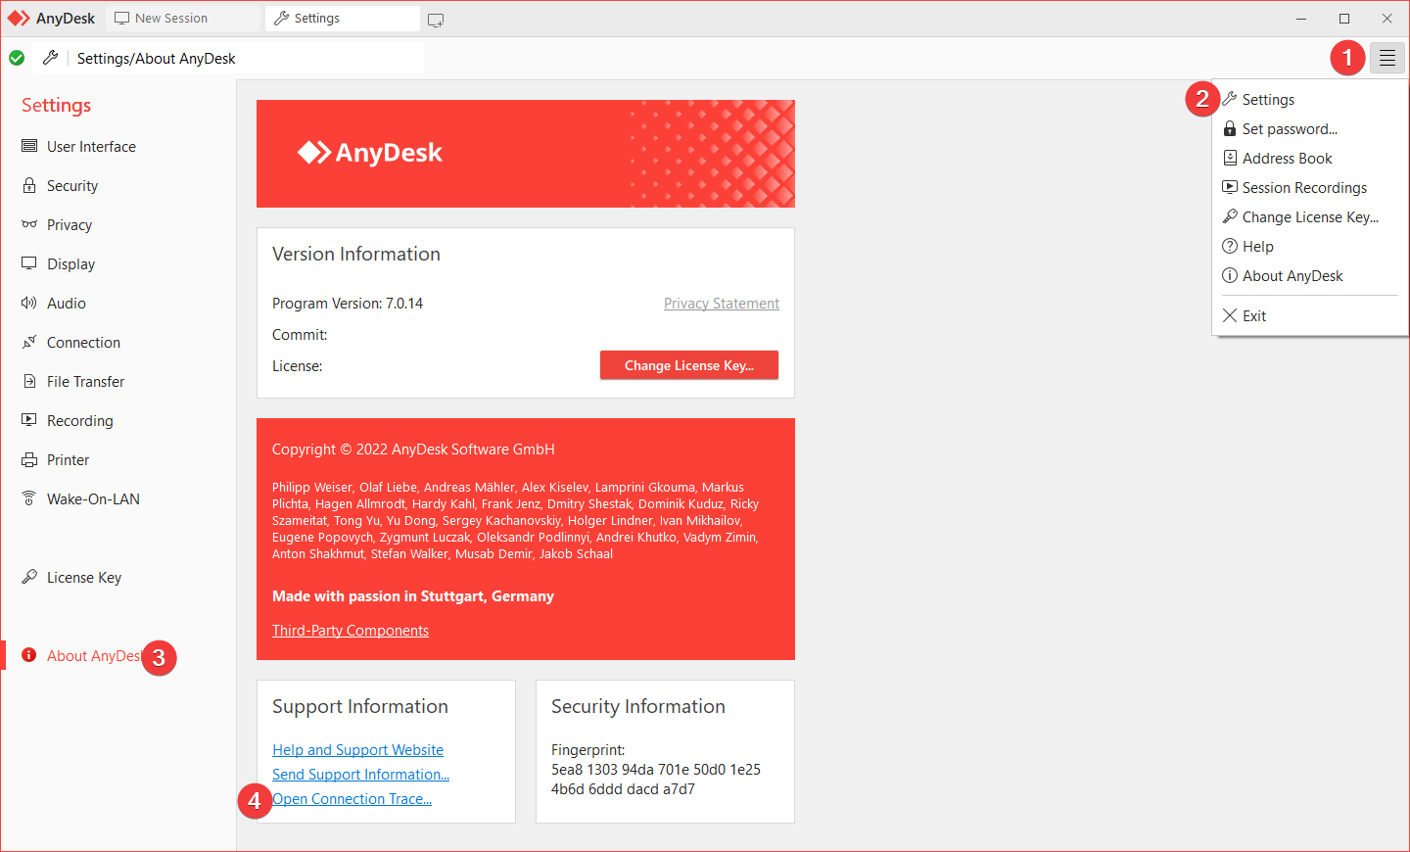The height and width of the screenshot is (852, 1410).
Task: Click Send Support Information... link
Action: pos(360,775)
